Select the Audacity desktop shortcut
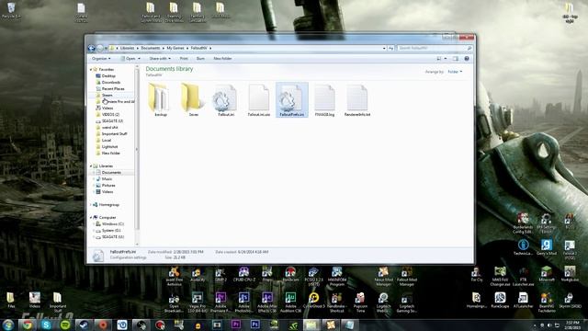 pos(198,275)
